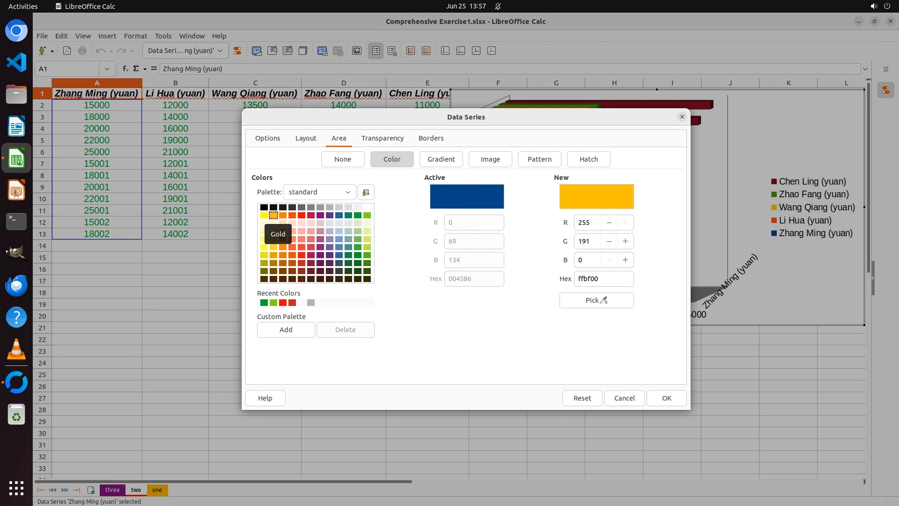
Task: Select the Gradient fill type
Action: click(441, 159)
